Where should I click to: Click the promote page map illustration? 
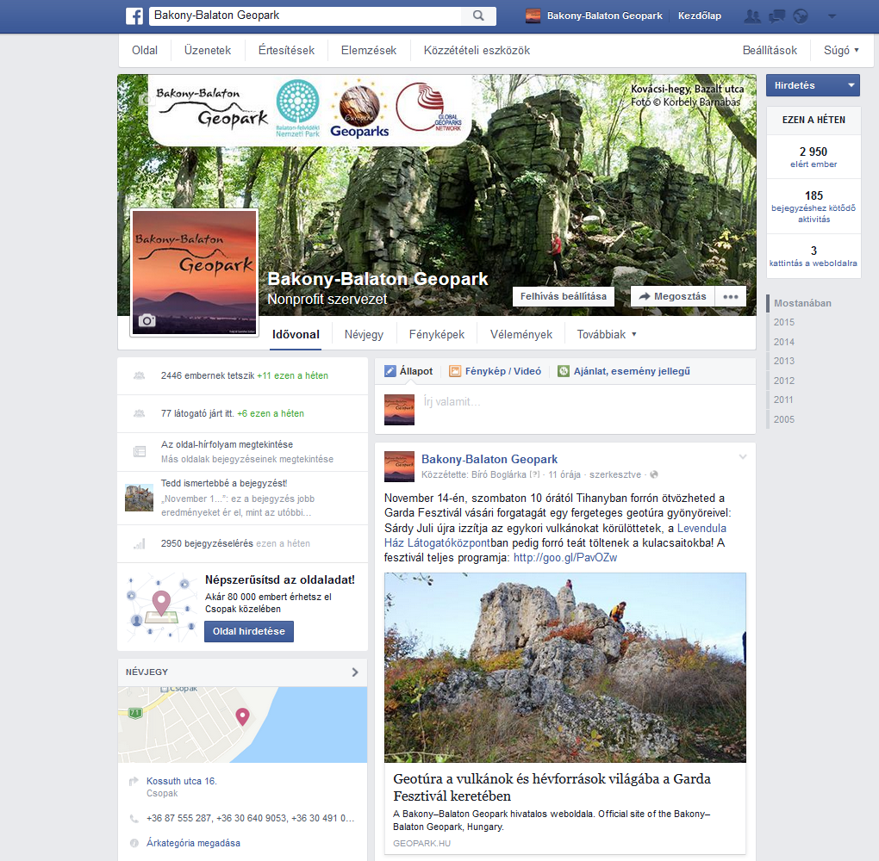(x=161, y=607)
